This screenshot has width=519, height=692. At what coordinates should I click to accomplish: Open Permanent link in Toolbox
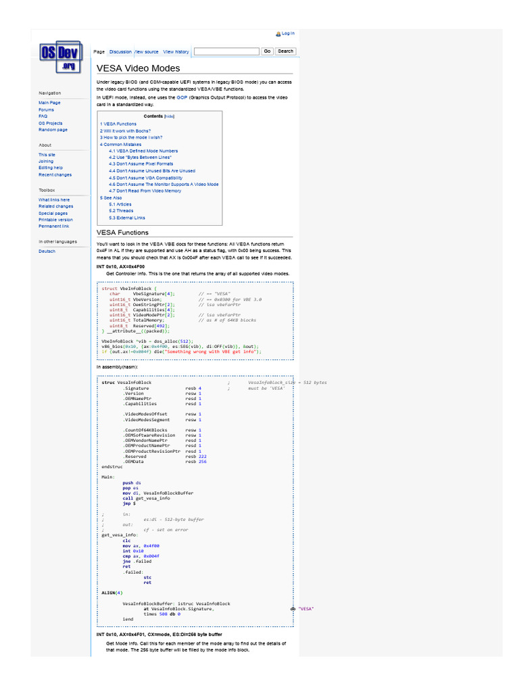coord(54,226)
